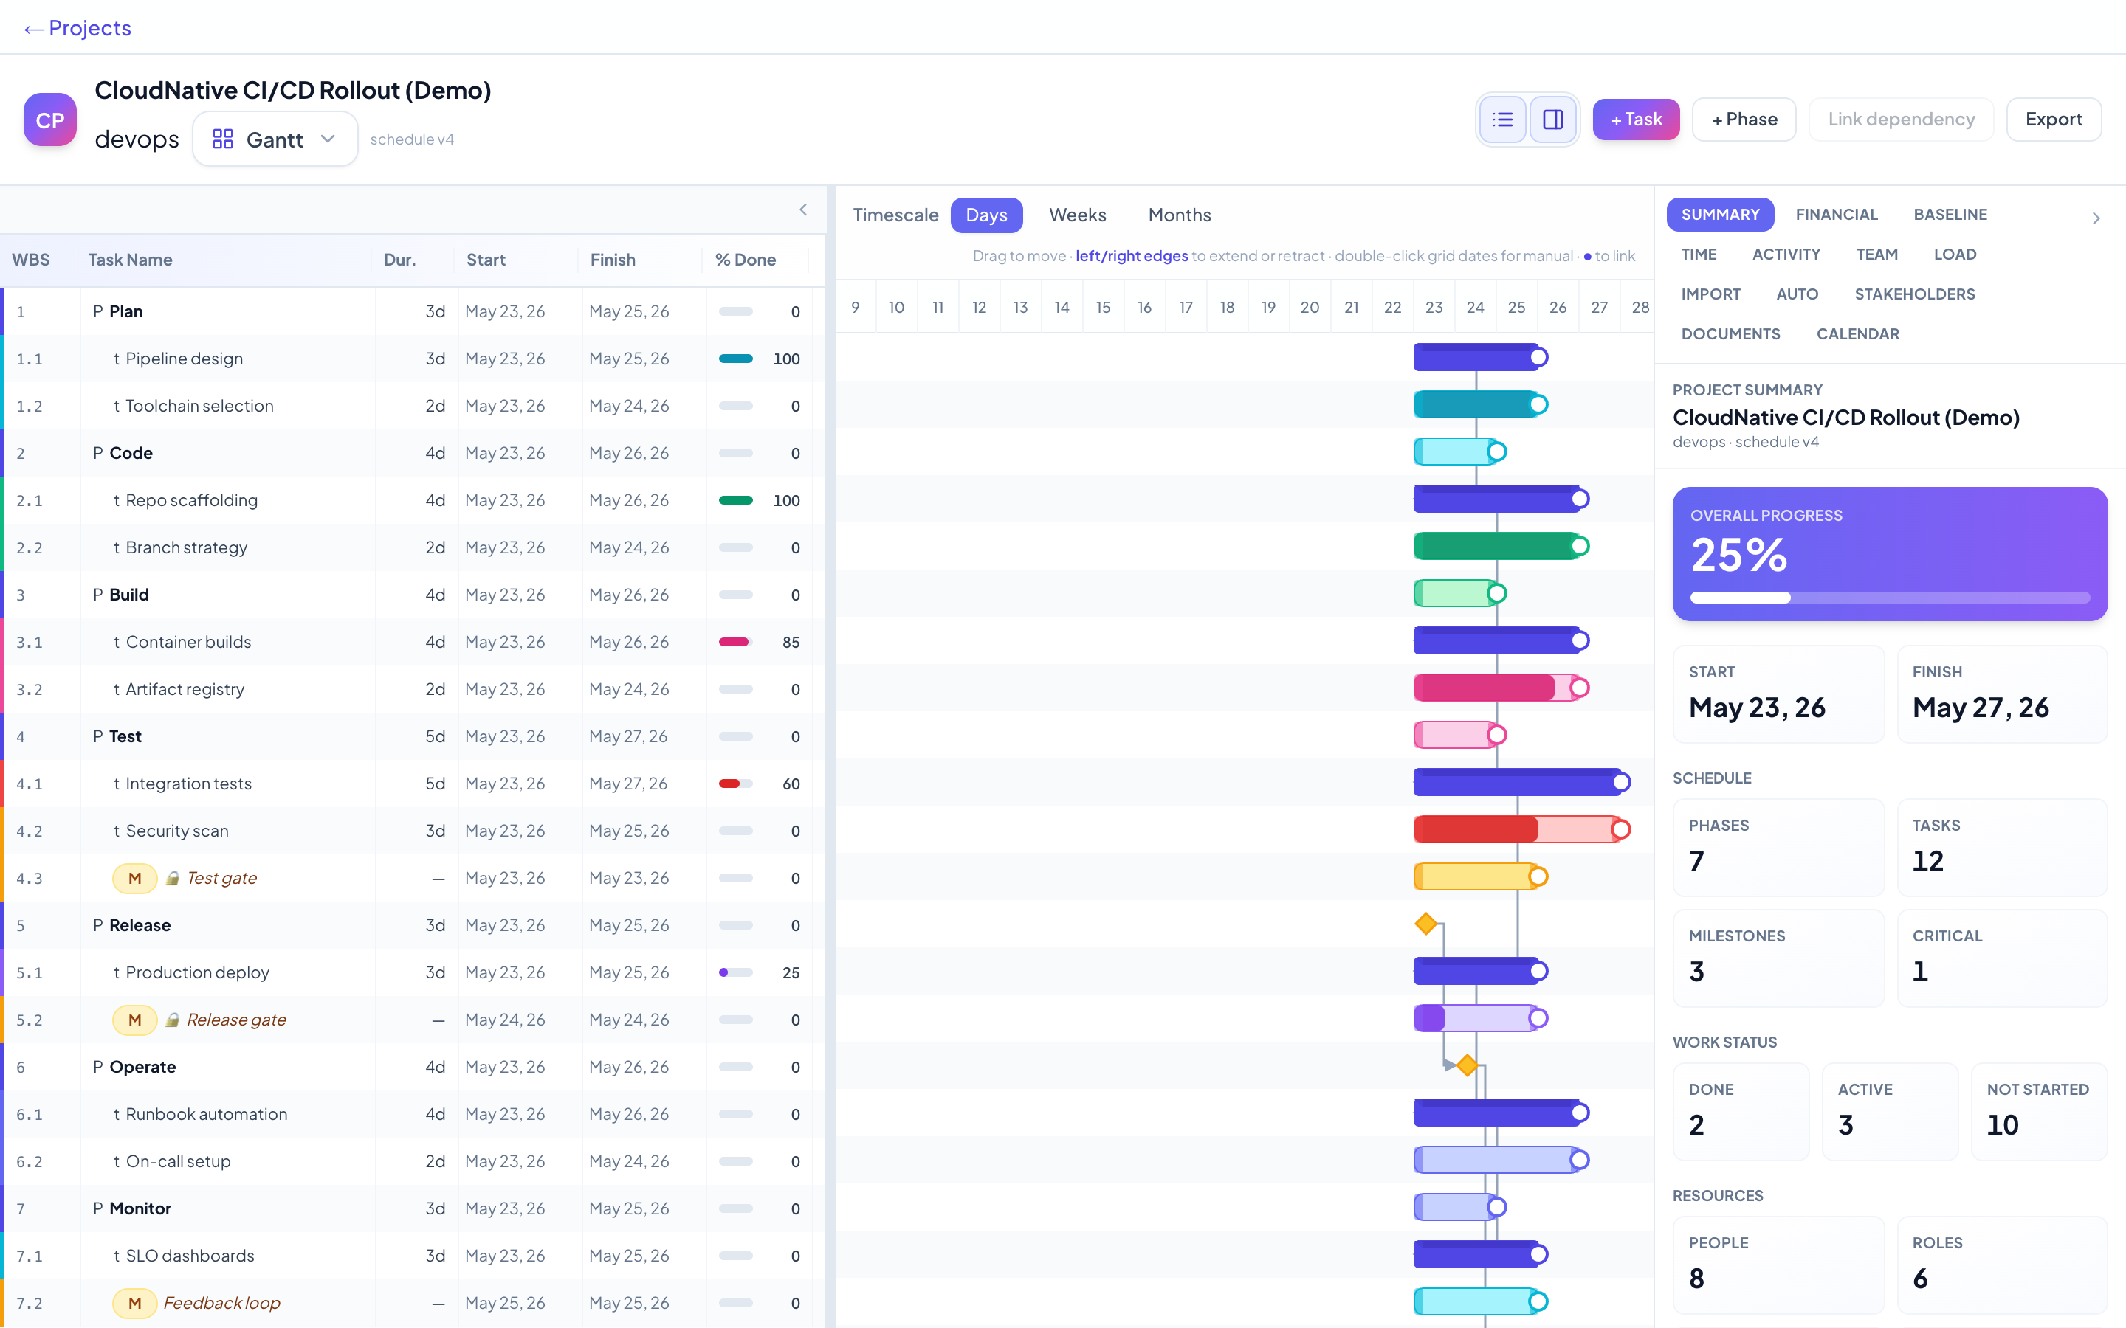This screenshot has width=2126, height=1328.
Task: Select the Release phase row
Action: point(413,925)
